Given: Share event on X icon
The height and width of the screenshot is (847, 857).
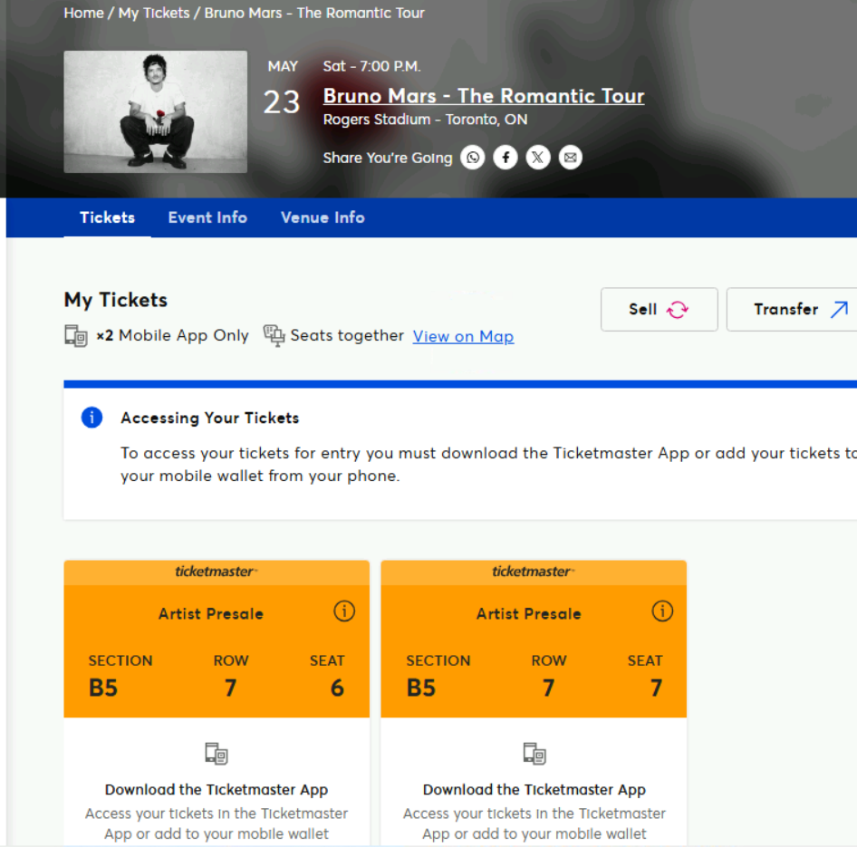Looking at the screenshot, I should 538,158.
